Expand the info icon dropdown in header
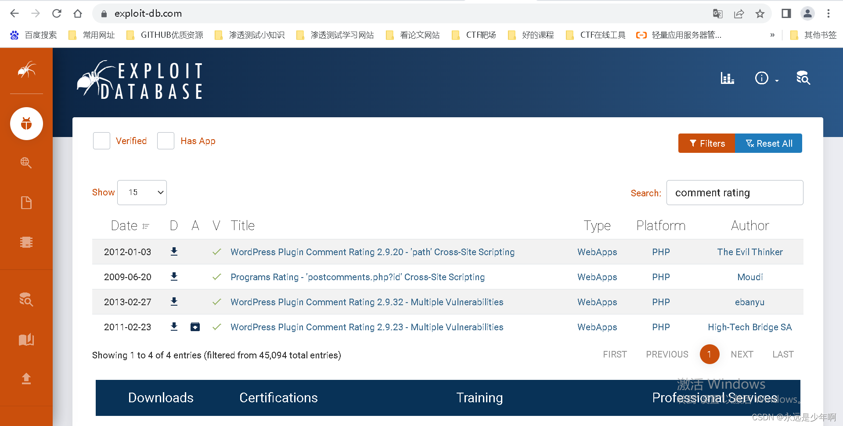843x426 pixels. (767, 78)
